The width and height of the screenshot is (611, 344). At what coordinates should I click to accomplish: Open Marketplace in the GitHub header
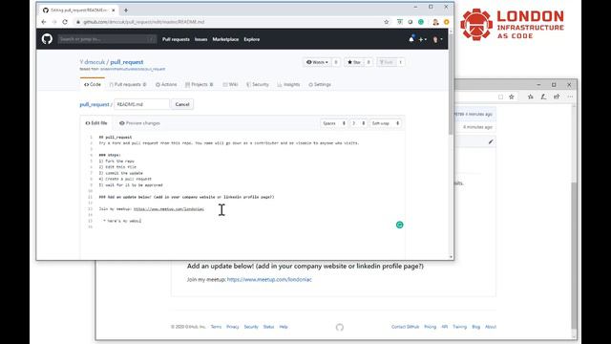coord(225,39)
